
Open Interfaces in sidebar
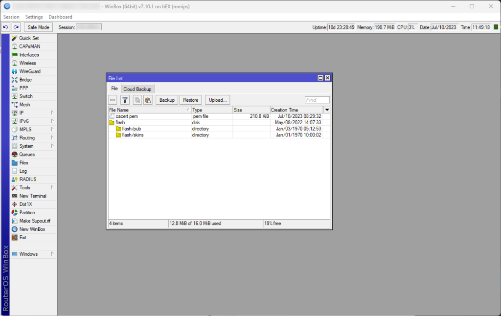click(x=34, y=55)
